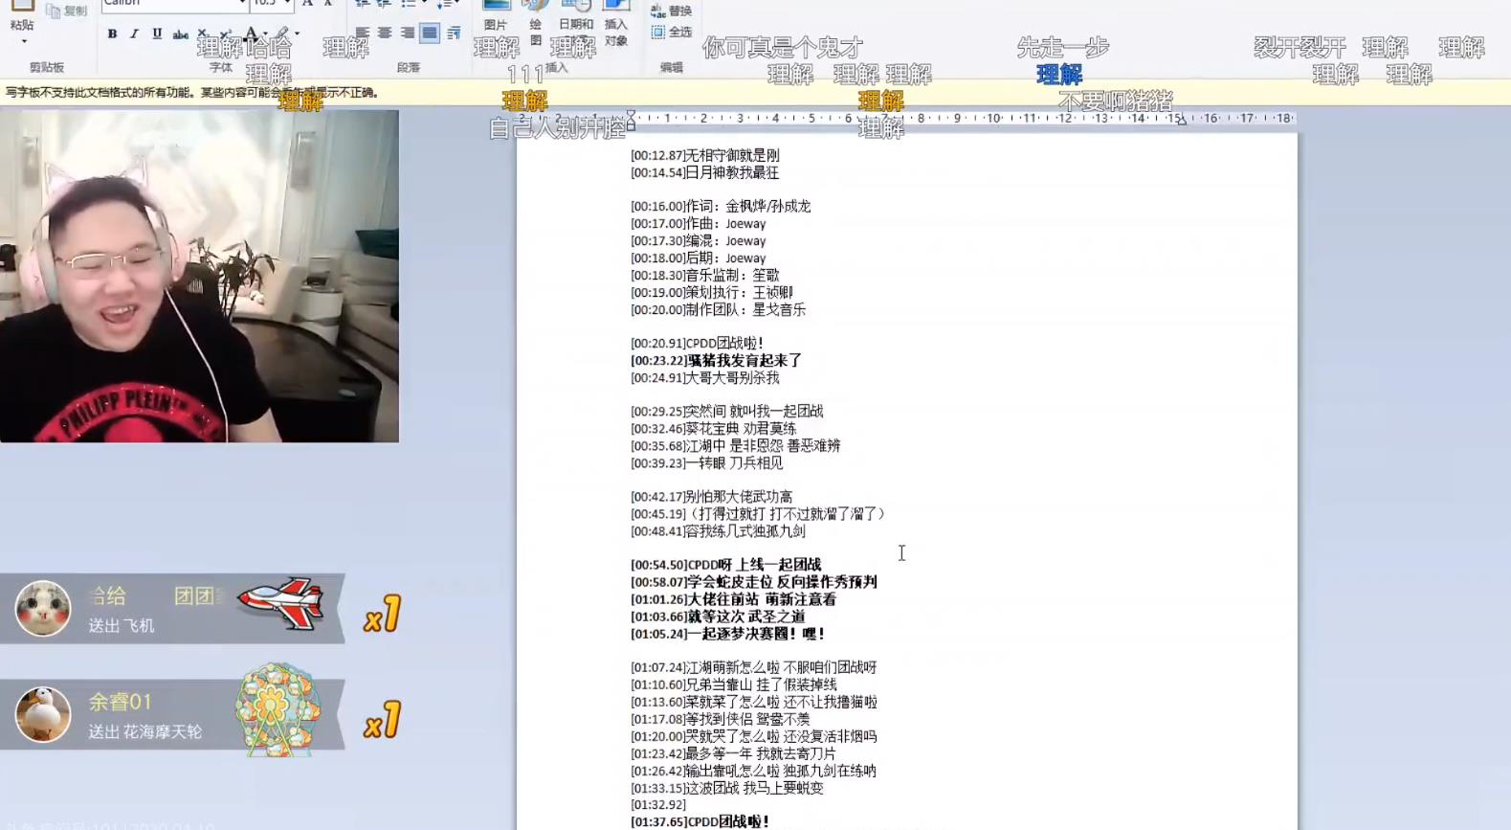The height and width of the screenshot is (830, 1511).
Task: Toggle bold formatting in the font group
Action: pyautogui.click(x=112, y=34)
